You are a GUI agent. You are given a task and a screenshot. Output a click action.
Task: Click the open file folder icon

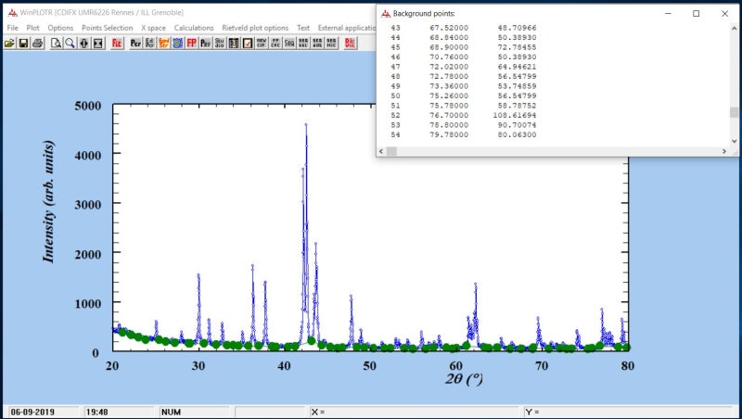point(9,43)
